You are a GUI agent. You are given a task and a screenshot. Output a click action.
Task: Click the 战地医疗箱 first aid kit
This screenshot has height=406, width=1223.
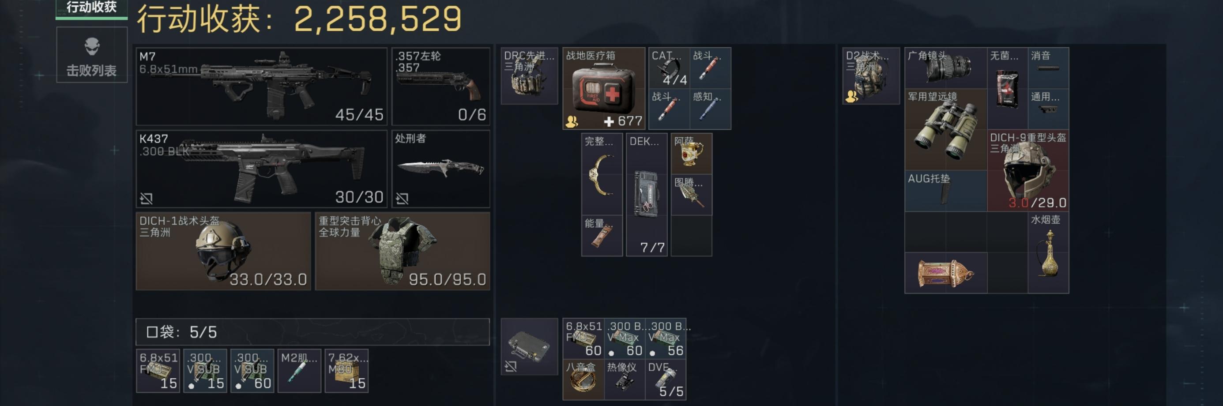pyautogui.click(x=604, y=88)
